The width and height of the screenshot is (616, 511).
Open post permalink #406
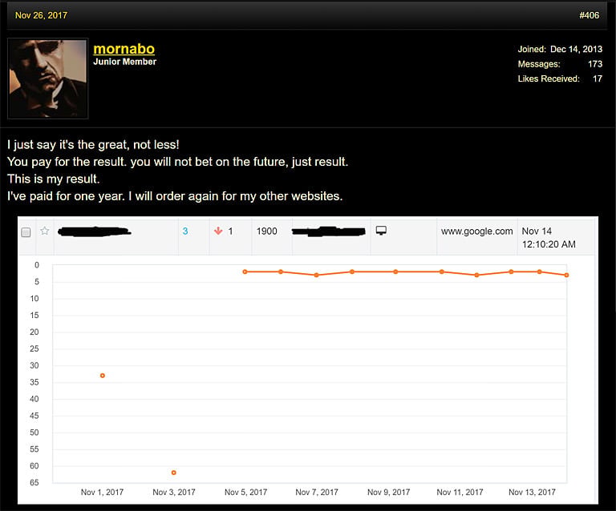(x=589, y=15)
